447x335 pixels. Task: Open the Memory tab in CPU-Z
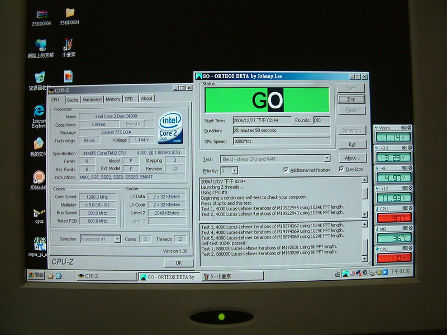coord(113,99)
